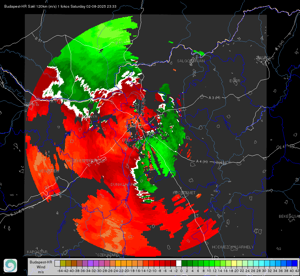
Task: Click the BUDAPEST city label
Action: pos(135,127)
